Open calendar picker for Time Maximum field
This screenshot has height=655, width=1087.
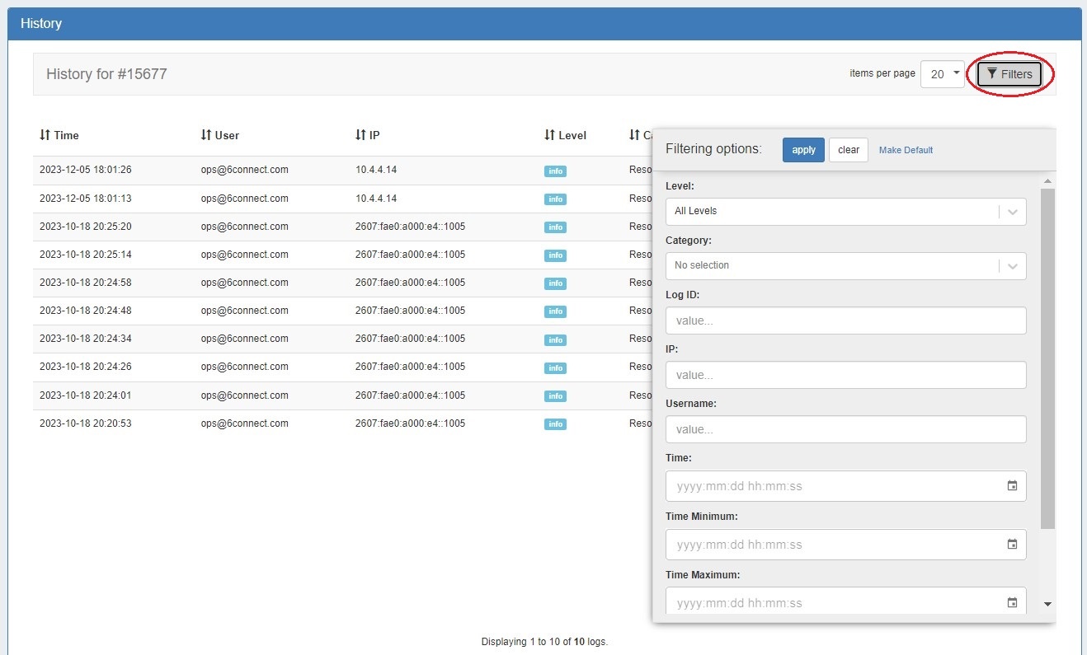point(1012,603)
